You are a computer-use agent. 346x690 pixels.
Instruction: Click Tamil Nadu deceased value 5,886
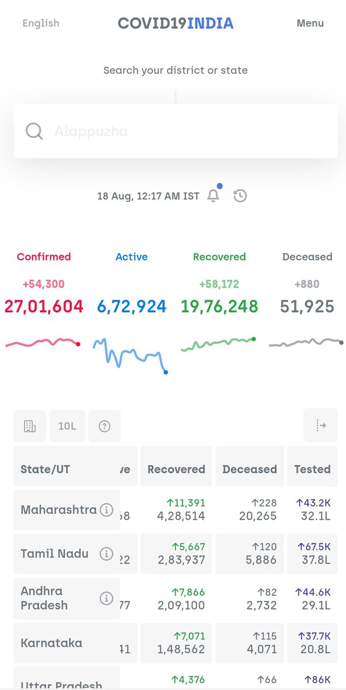[x=261, y=560]
